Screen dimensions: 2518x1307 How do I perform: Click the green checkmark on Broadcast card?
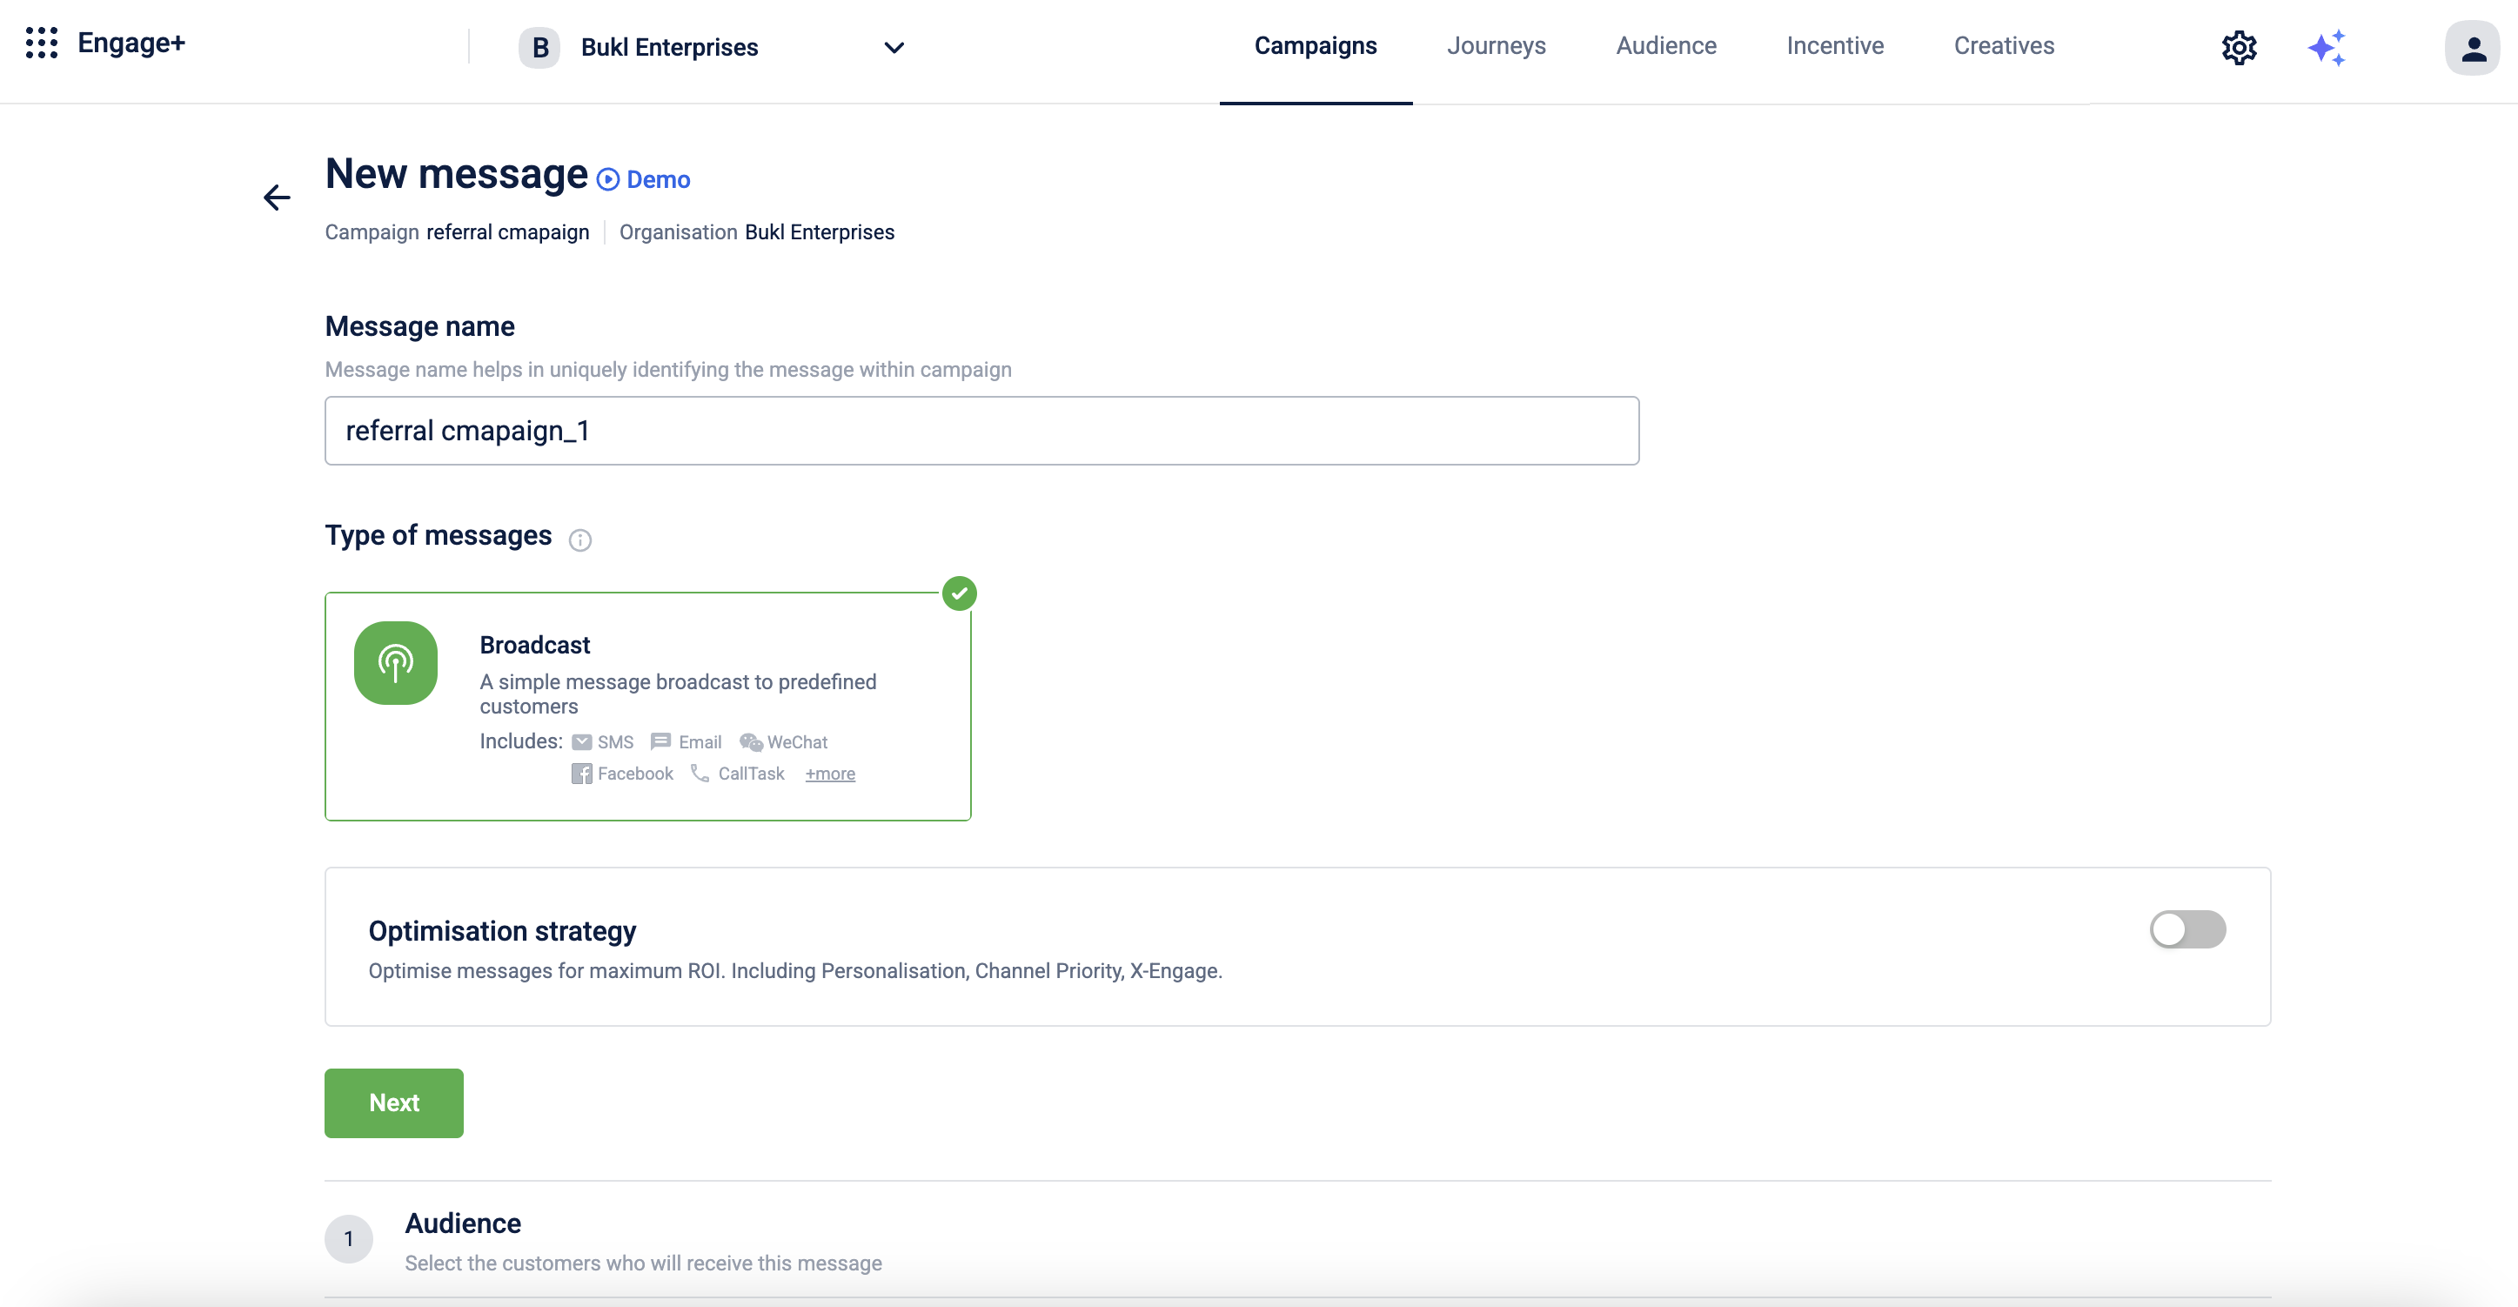pos(959,593)
